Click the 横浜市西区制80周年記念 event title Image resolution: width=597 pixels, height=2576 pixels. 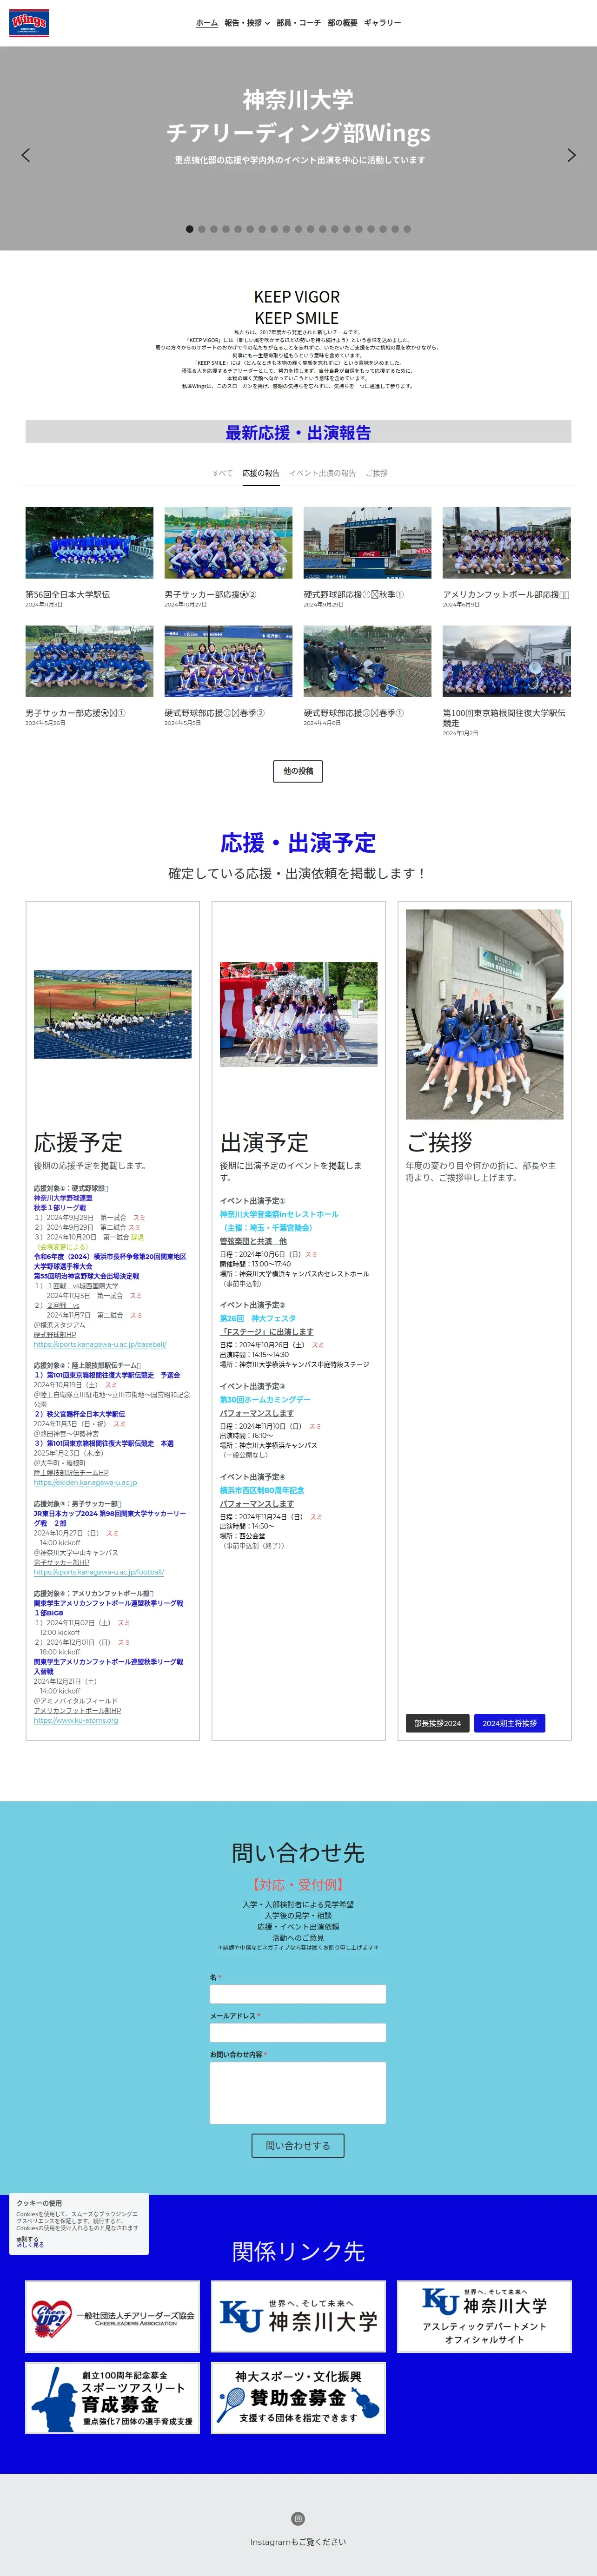coord(262,1490)
